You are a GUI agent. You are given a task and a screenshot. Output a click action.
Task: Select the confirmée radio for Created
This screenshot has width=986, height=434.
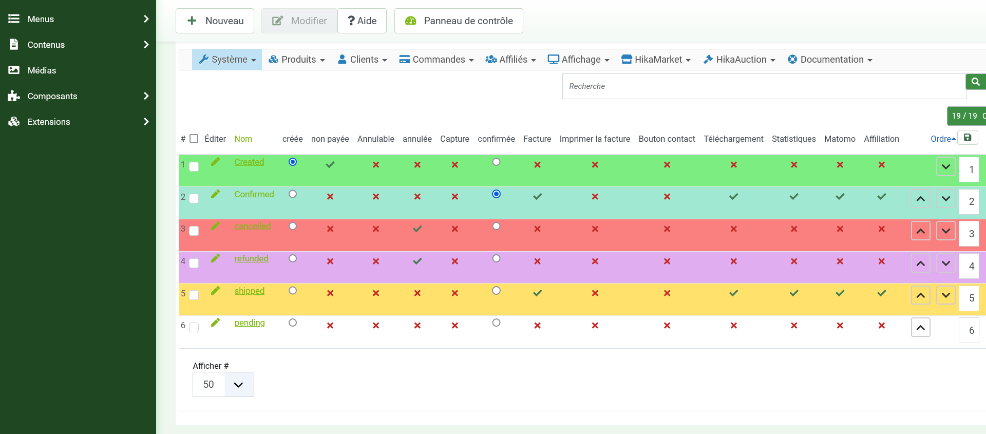click(496, 162)
